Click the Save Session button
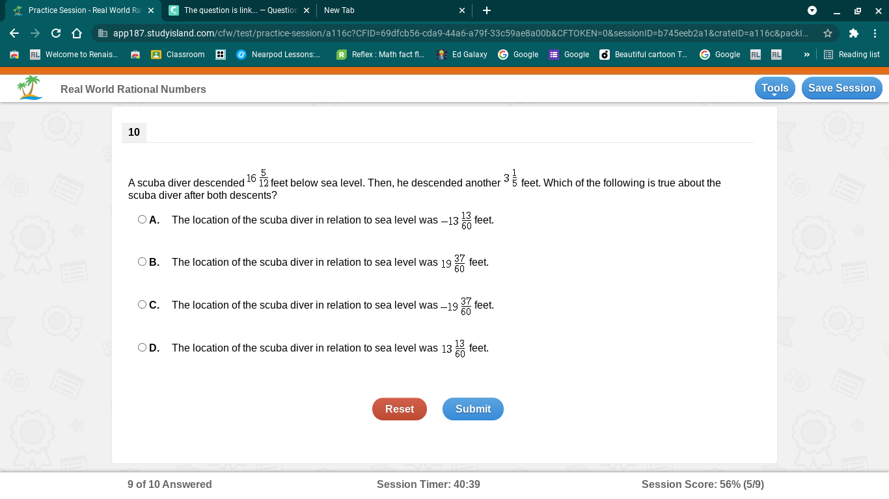This screenshot has width=889, height=499. pyautogui.click(x=841, y=88)
